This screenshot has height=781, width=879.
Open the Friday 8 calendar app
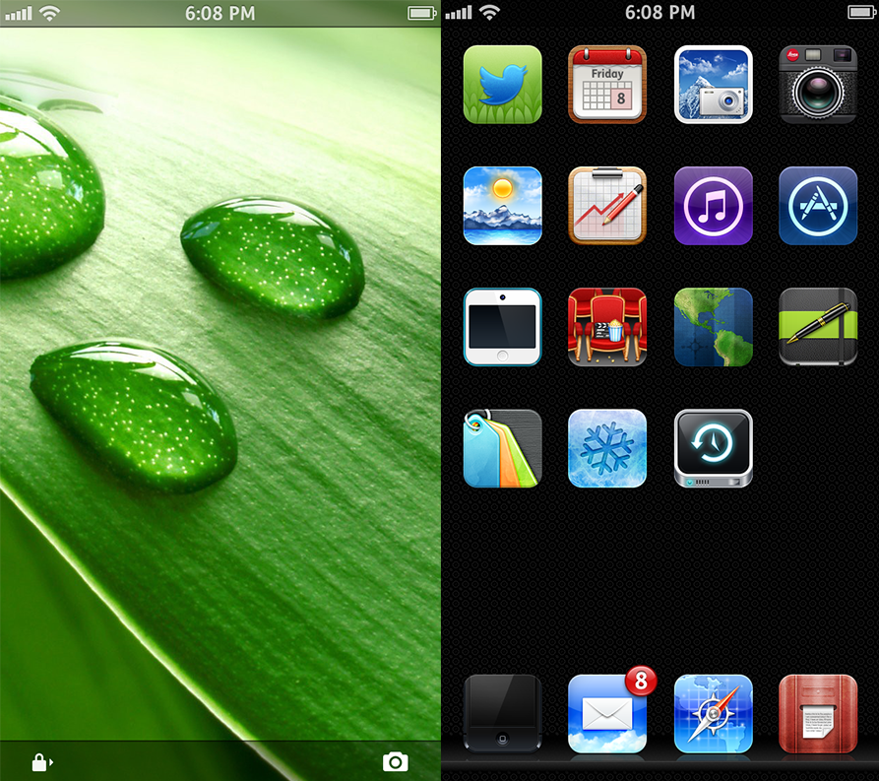click(607, 85)
